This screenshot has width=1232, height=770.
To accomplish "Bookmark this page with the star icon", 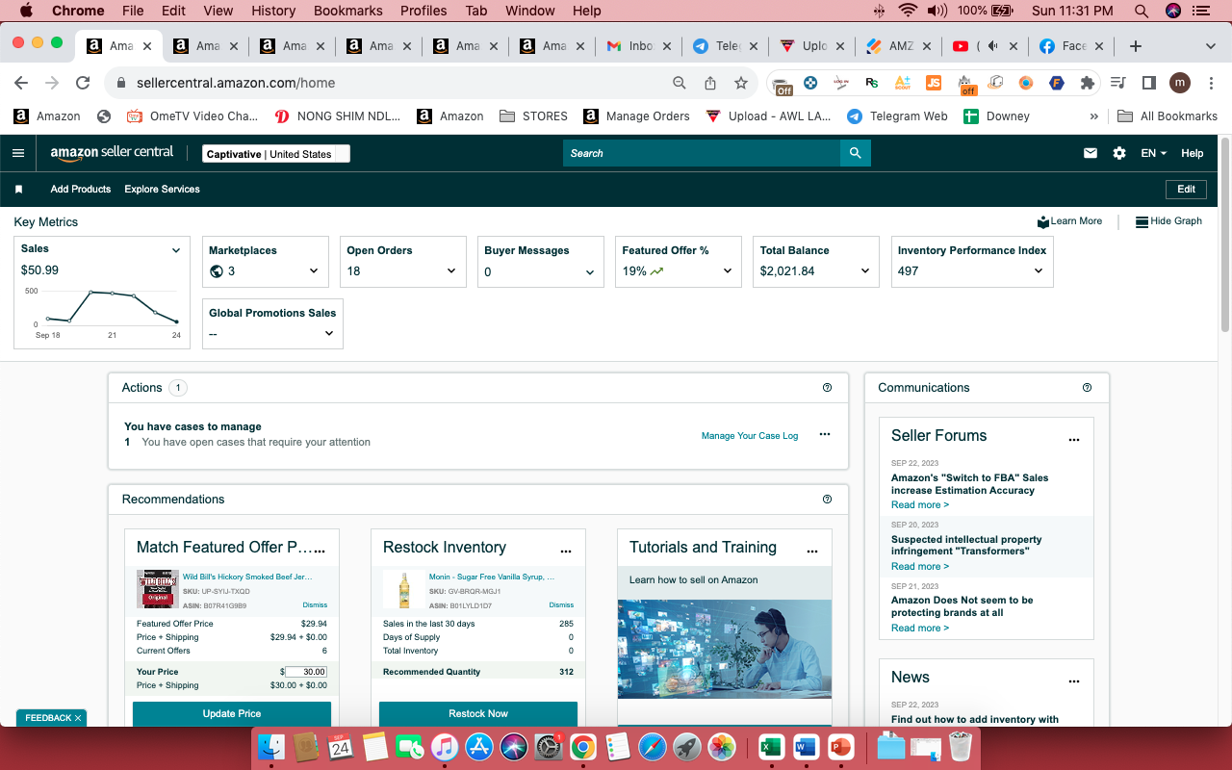I will click(x=741, y=83).
